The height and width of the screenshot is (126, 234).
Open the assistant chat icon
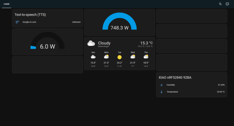point(227,4)
